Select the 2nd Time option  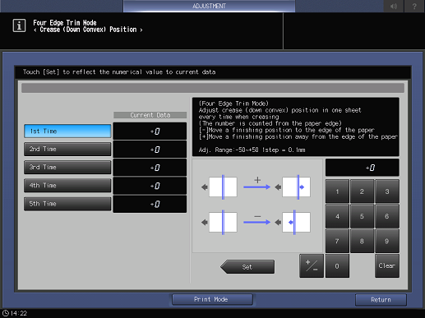pyautogui.click(x=67, y=149)
